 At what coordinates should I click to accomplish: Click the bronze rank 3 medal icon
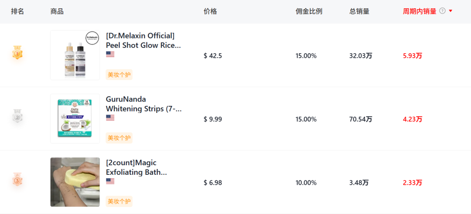coord(17,179)
